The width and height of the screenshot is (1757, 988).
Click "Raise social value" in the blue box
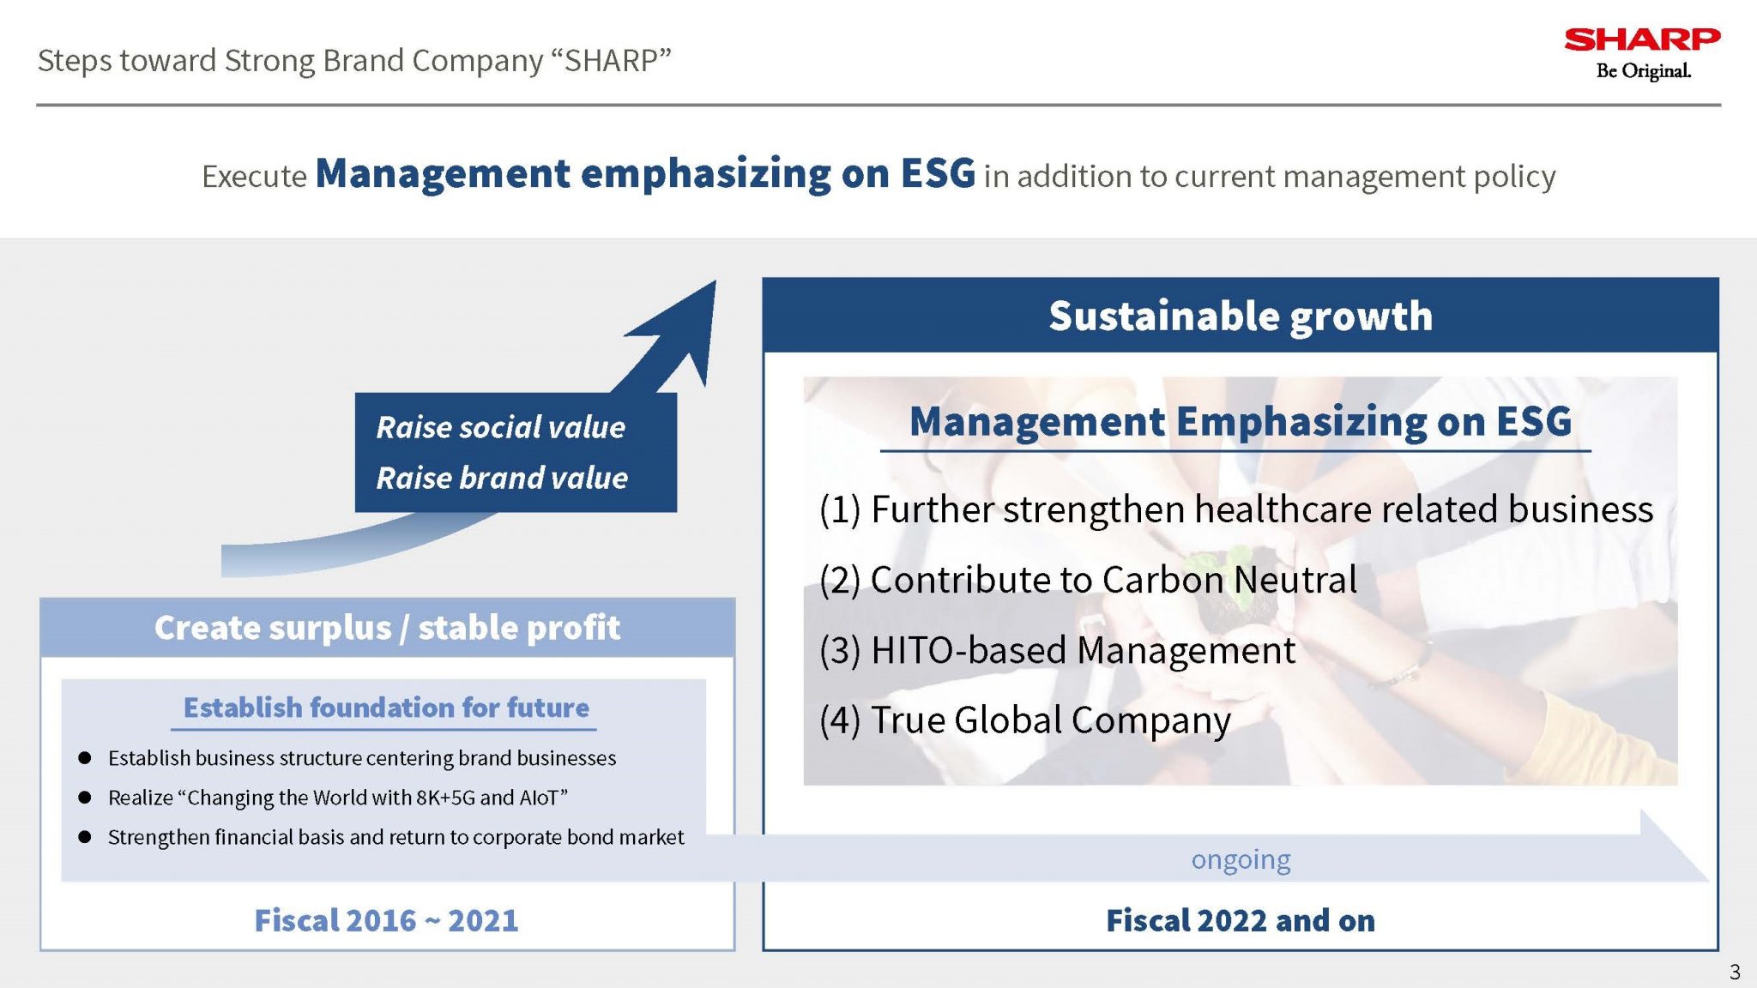point(500,427)
